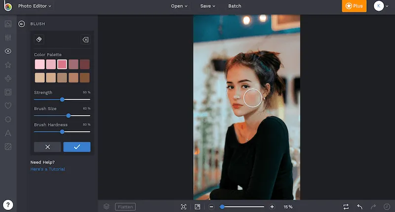The width and height of the screenshot is (395, 212).
Task: Click the Brush Size slider handle
Action: pyautogui.click(x=69, y=116)
